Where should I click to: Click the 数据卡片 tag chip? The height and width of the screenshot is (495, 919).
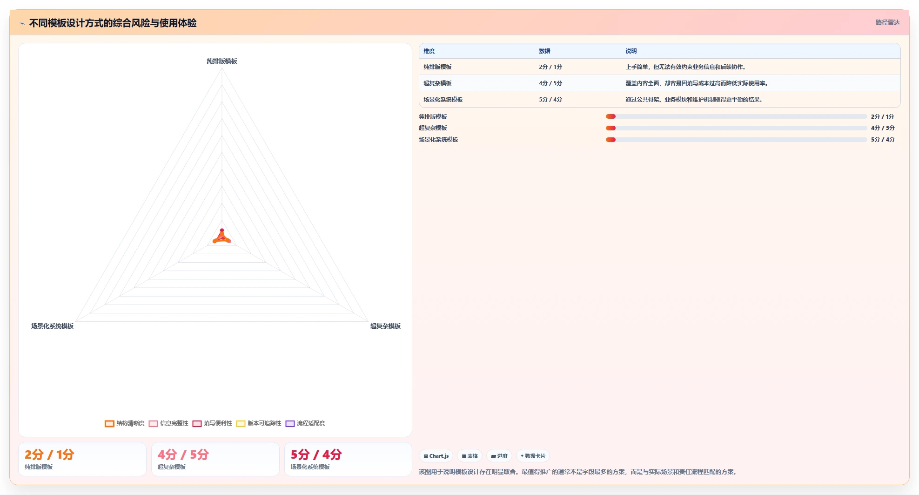(x=533, y=456)
